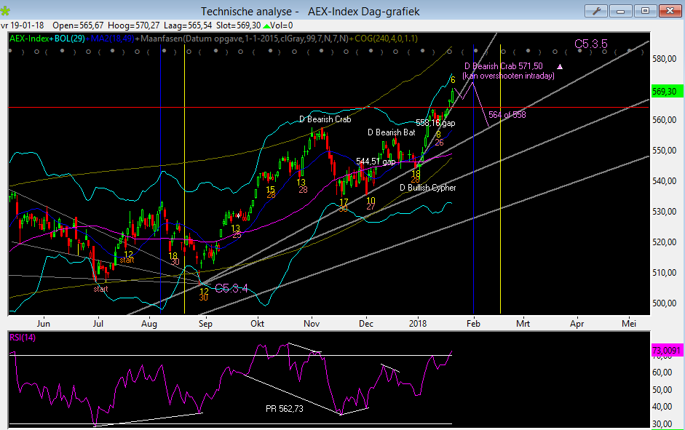Open the wrench settings icon in title bar
The height and width of the screenshot is (430, 685).
[x=596, y=11]
